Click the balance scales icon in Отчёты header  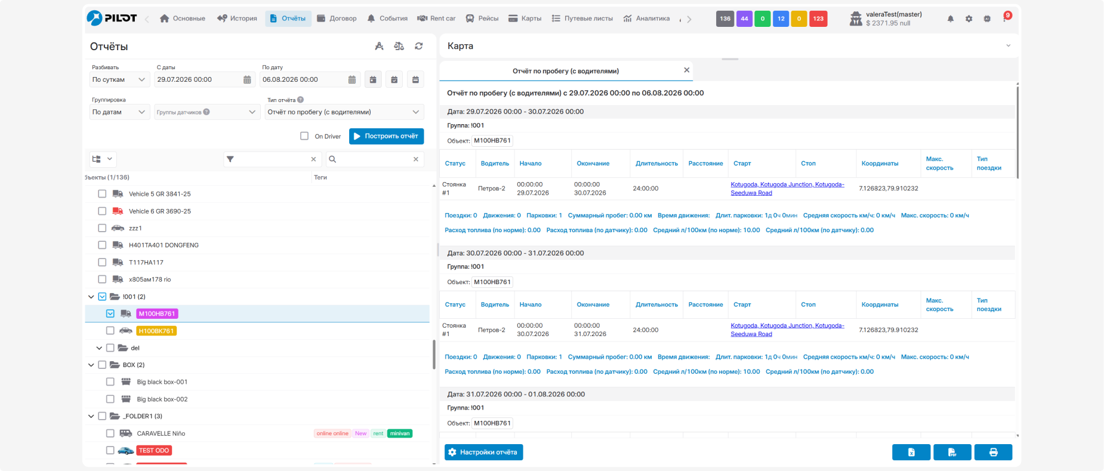[399, 46]
